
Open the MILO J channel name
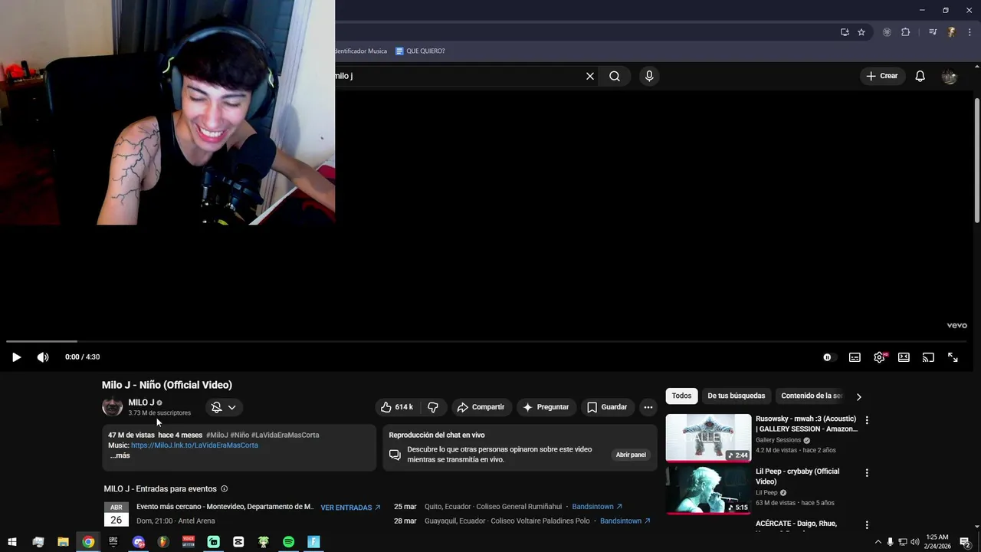(x=141, y=402)
